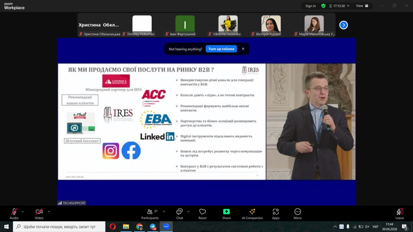Open the Windows notification center icon
This screenshot has height=232, width=413.
pyautogui.click(x=405, y=227)
